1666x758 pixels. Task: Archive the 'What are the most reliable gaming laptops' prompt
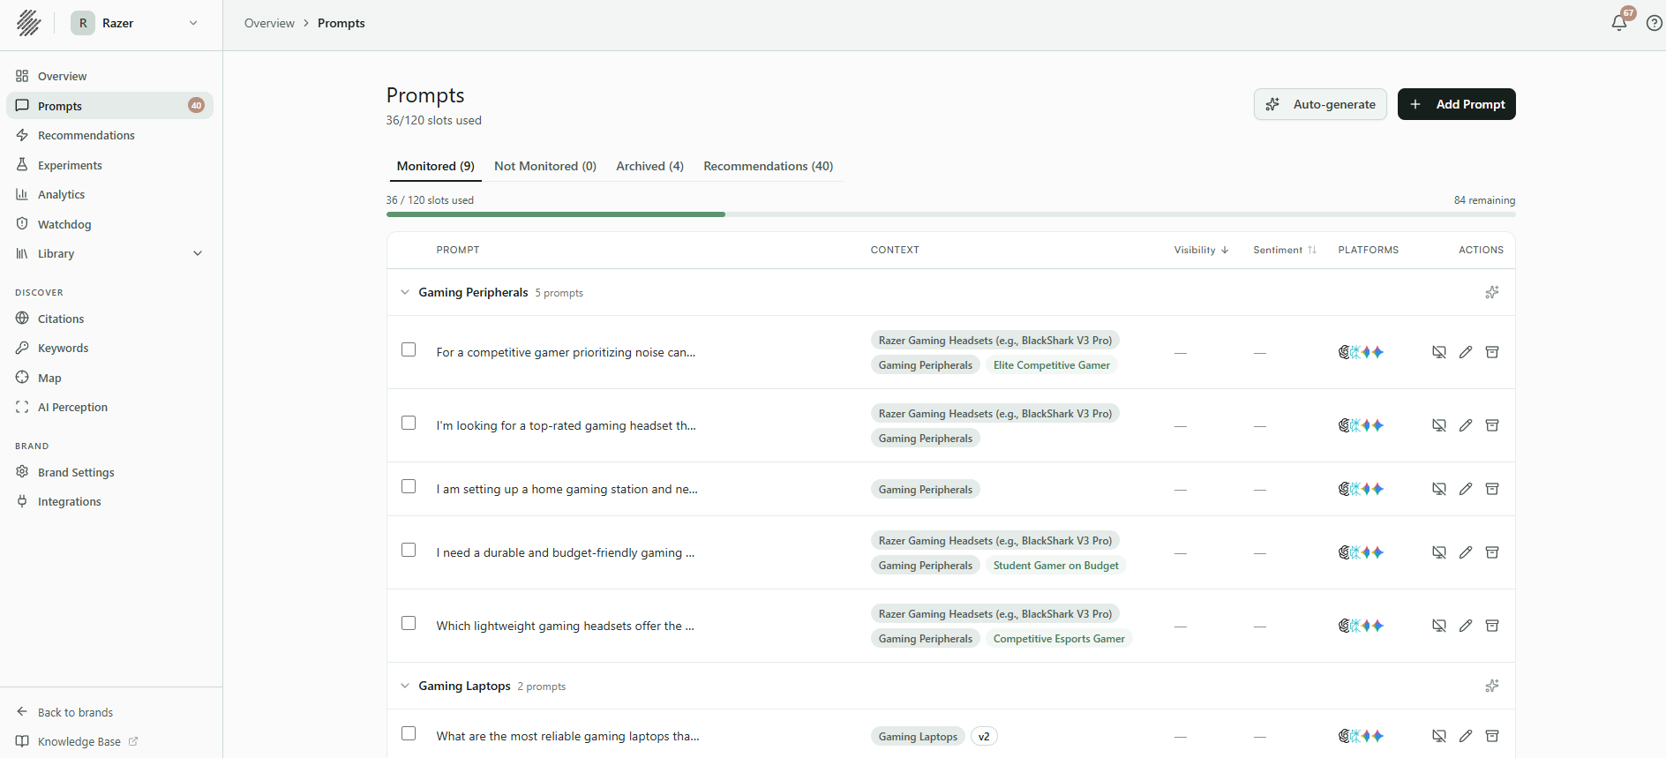click(x=1491, y=736)
